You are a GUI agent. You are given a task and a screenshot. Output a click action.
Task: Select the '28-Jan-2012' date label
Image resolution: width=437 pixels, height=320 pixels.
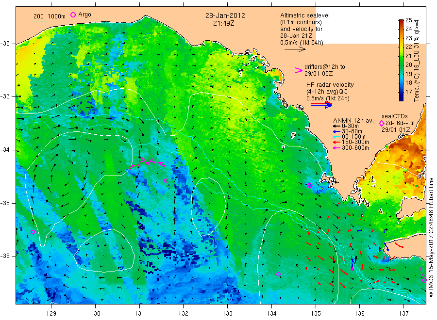coord(225,16)
